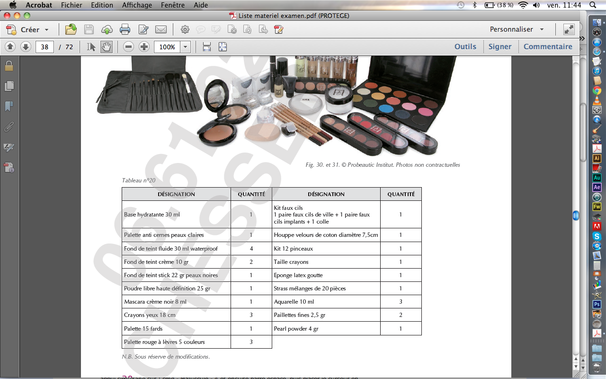Open the Fichier menu
This screenshot has width=606, height=379.
tap(71, 5)
